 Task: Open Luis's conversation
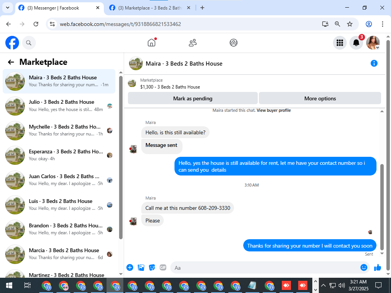(x=59, y=204)
